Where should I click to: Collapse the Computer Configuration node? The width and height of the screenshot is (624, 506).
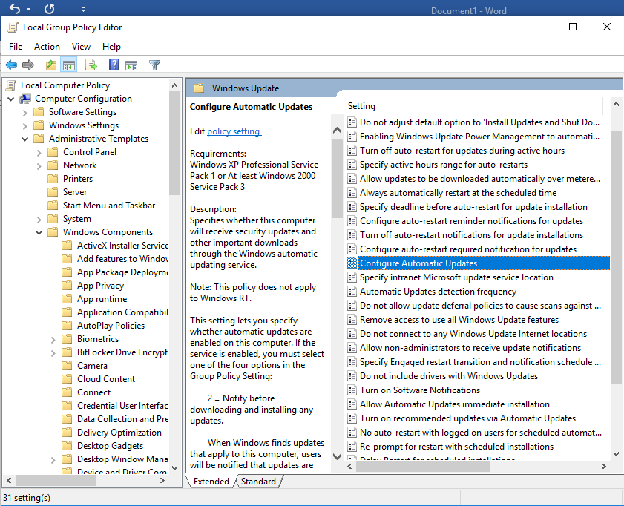coord(10,99)
